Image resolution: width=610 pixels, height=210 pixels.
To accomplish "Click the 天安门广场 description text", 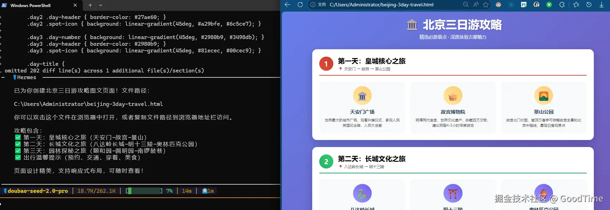I will coord(362,123).
